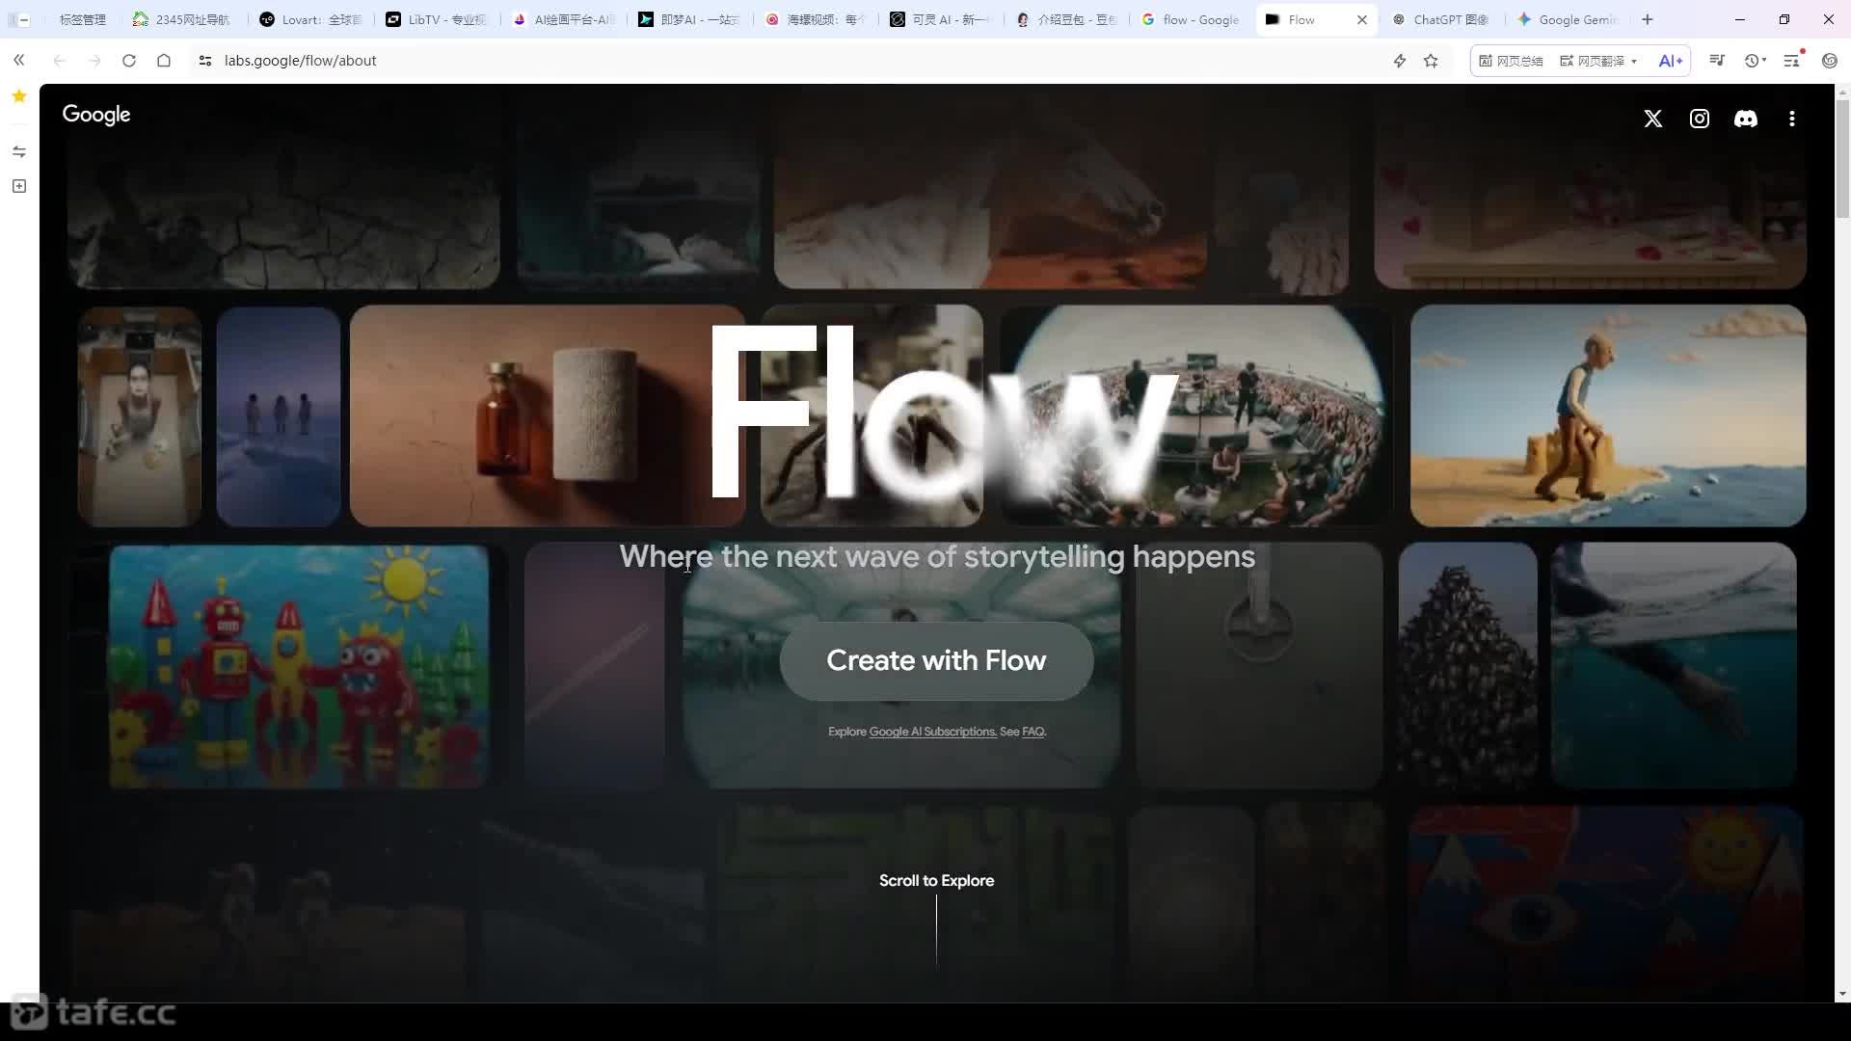Open the AI+ assistant button
This screenshot has height=1041, width=1851.
[x=1671, y=61]
